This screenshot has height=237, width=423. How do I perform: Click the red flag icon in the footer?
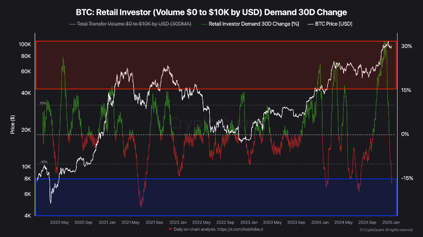[x=171, y=229]
